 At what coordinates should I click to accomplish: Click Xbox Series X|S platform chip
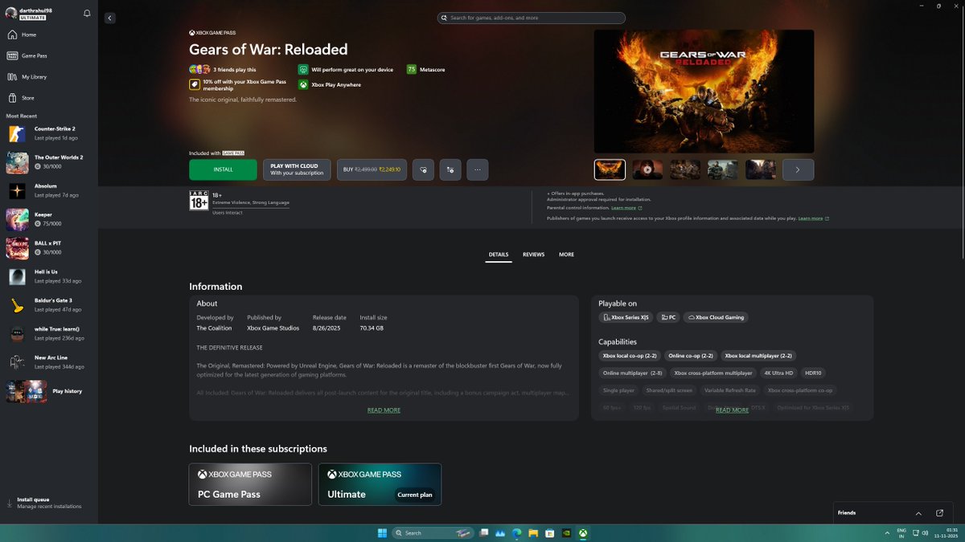(x=626, y=317)
